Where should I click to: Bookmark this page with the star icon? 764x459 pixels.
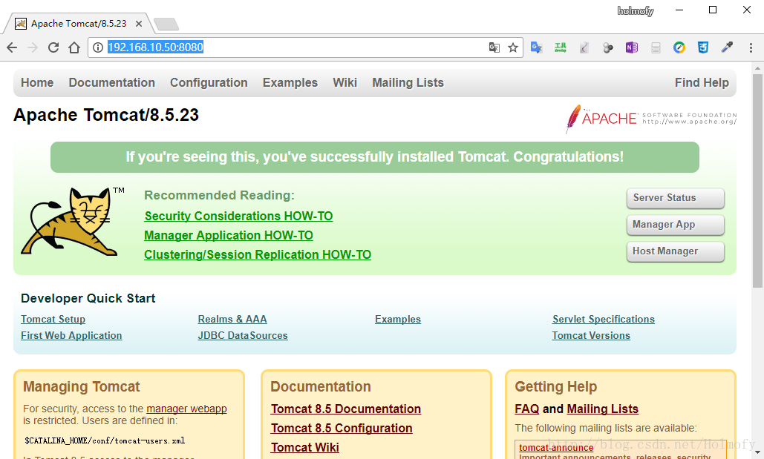pyautogui.click(x=512, y=47)
